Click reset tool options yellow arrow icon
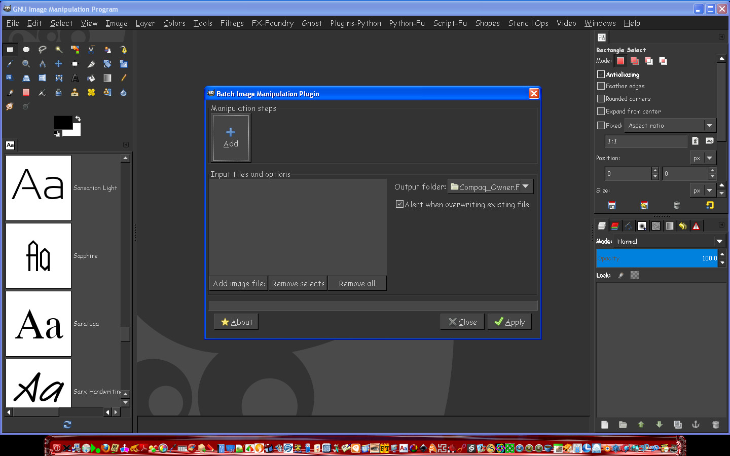The height and width of the screenshot is (456, 730). pyautogui.click(x=710, y=205)
